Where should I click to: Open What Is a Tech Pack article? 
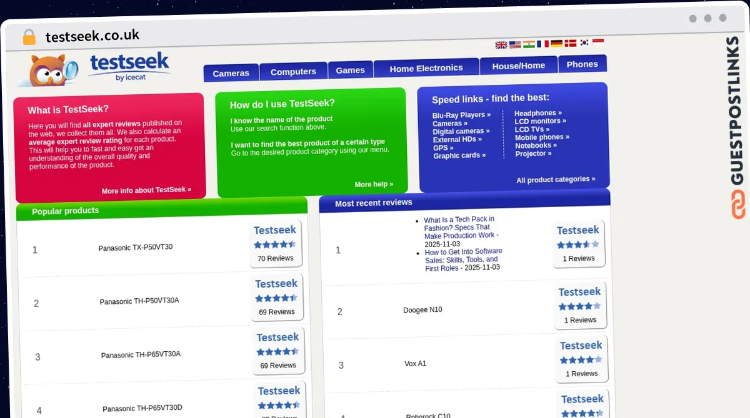pyautogui.click(x=460, y=228)
